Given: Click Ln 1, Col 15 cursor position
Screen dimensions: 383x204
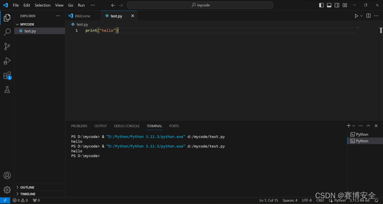Looking at the screenshot, I should pyautogui.click(x=268, y=200).
